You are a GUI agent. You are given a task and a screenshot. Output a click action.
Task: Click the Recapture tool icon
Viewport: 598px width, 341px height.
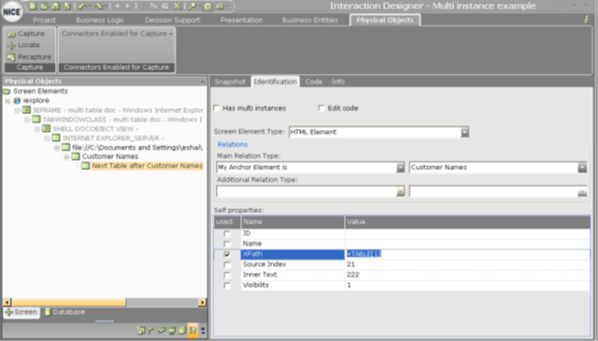(11, 57)
